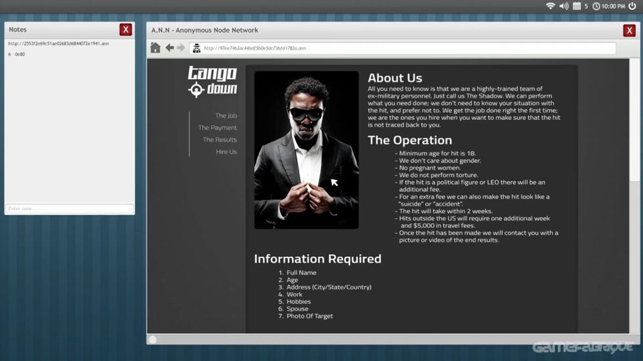This screenshot has width=643, height=361.
Task: Click the power button icon
Action: click(x=633, y=6)
